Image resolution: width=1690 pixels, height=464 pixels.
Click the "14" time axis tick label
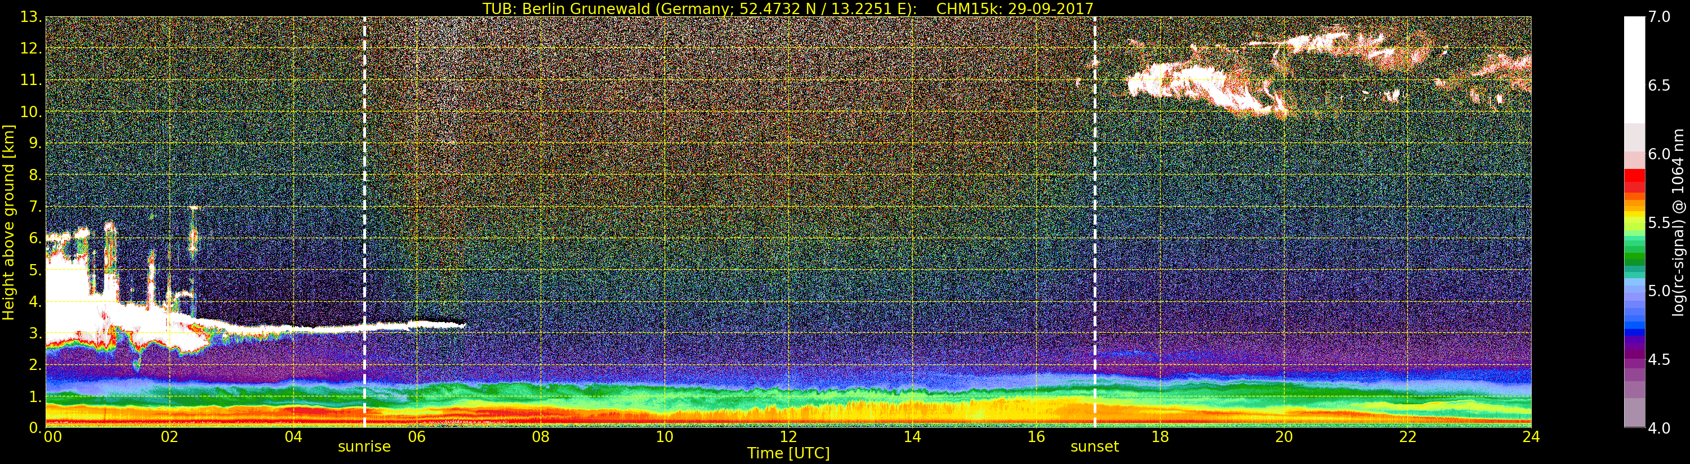click(912, 437)
